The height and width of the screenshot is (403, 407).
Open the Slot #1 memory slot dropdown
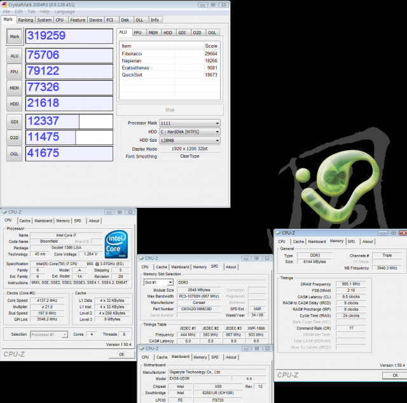[x=158, y=282]
